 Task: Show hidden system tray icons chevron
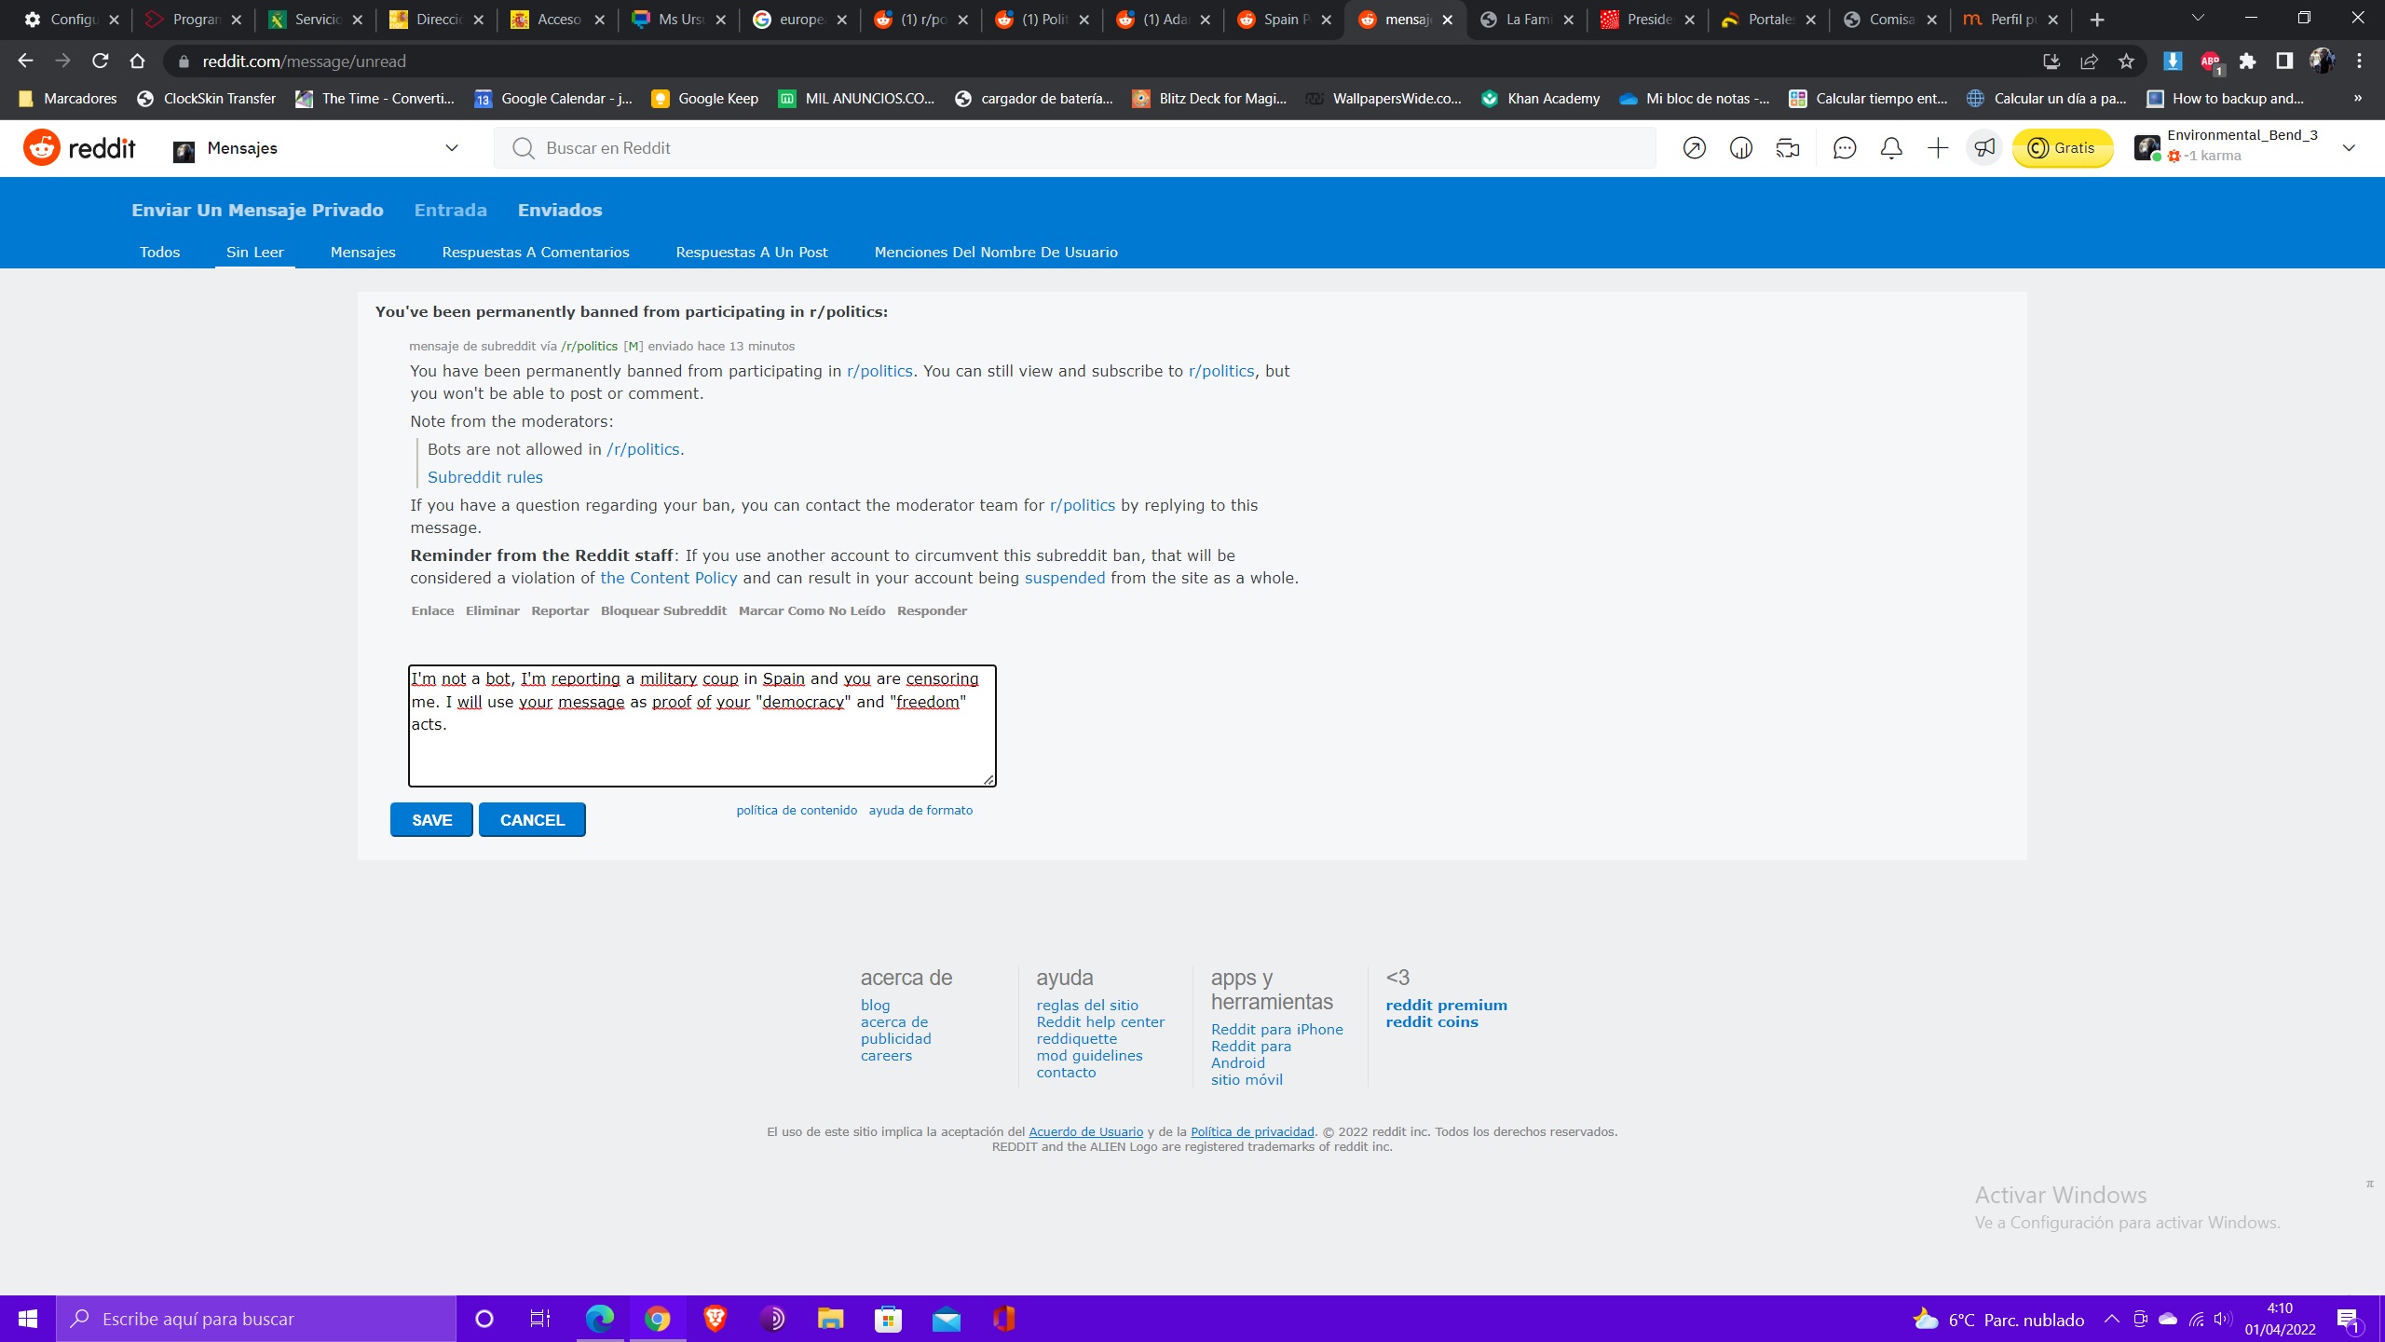point(2112,1319)
